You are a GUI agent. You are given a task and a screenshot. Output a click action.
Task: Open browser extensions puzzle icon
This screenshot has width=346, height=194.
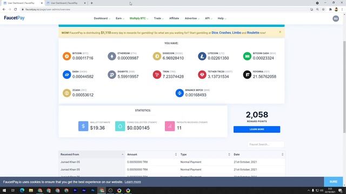click(x=330, y=10)
